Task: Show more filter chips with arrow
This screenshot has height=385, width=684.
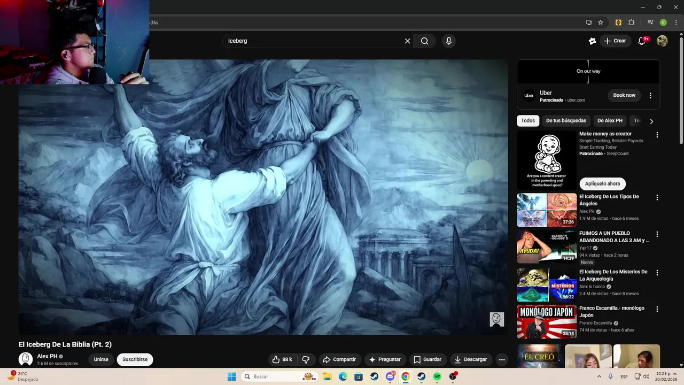Action: coord(651,121)
